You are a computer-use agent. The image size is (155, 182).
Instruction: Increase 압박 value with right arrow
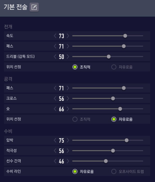pos(68,140)
